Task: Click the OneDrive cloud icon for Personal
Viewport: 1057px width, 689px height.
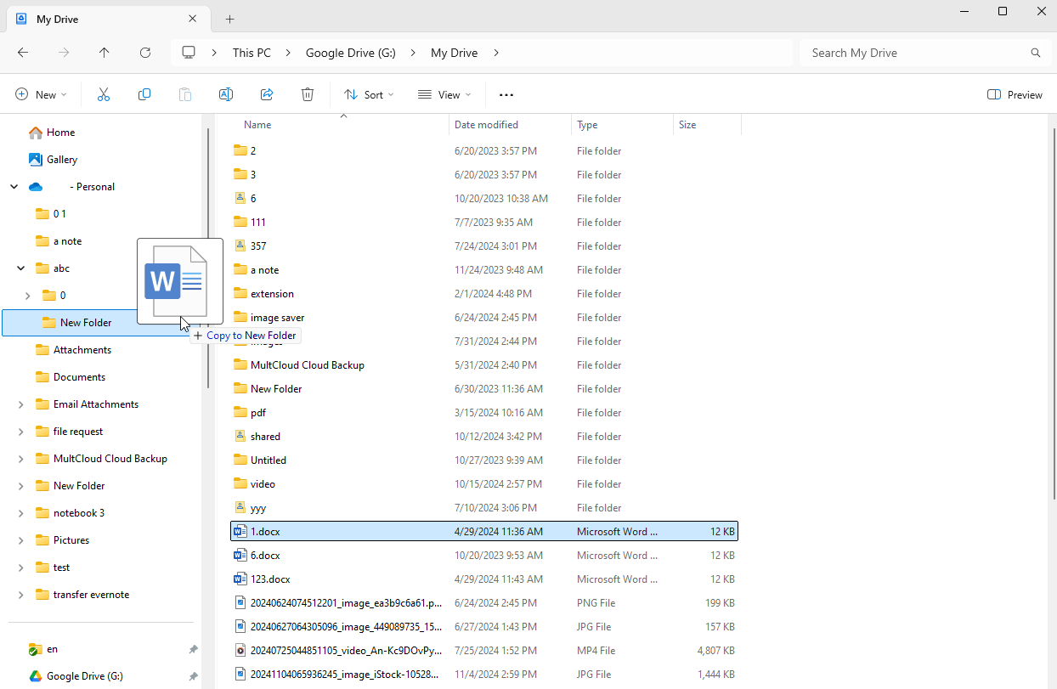Action: pos(36,187)
